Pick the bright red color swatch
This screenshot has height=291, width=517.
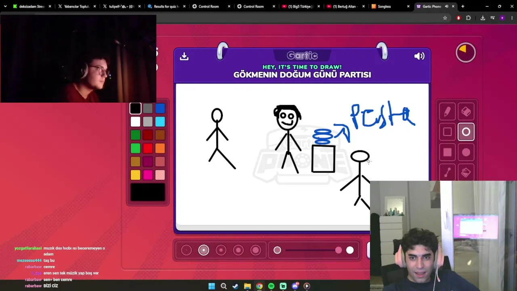pyautogui.click(x=148, y=148)
